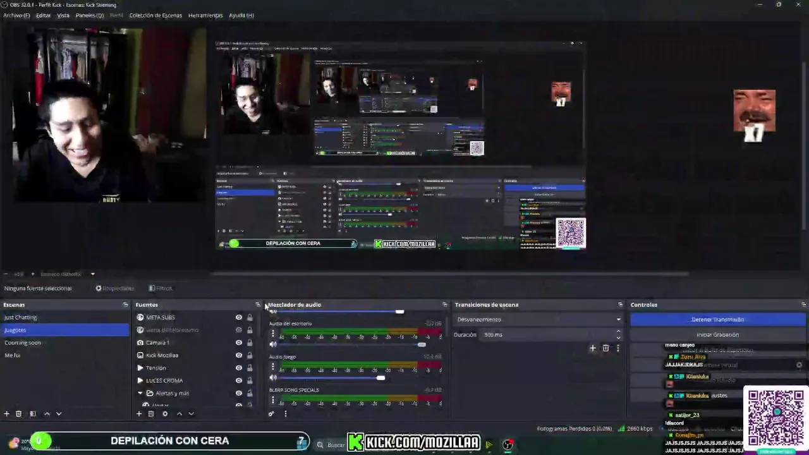Open Filtros for the selected source

pos(161,288)
